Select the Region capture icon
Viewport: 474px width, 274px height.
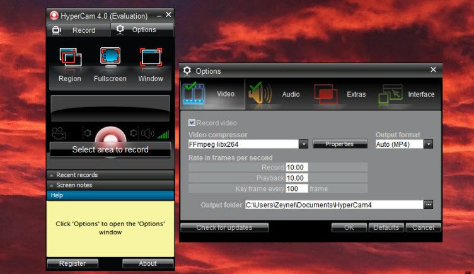pos(70,60)
